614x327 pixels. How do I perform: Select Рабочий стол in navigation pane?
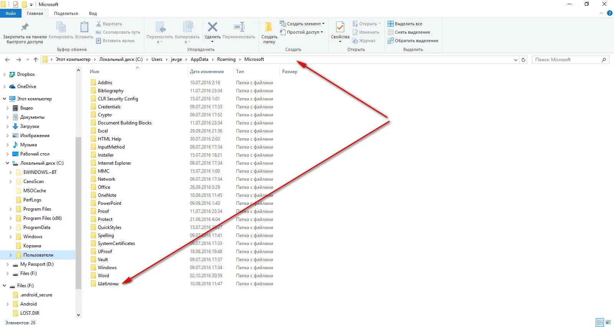(35, 154)
